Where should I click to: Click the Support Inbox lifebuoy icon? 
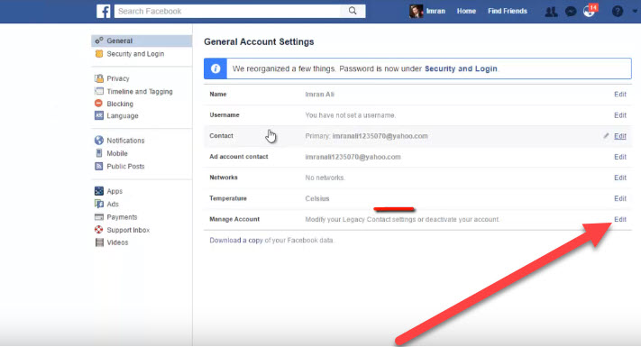pos(99,230)
